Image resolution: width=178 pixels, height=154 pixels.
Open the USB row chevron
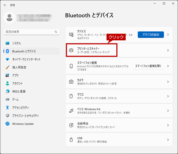click(168, 140)
